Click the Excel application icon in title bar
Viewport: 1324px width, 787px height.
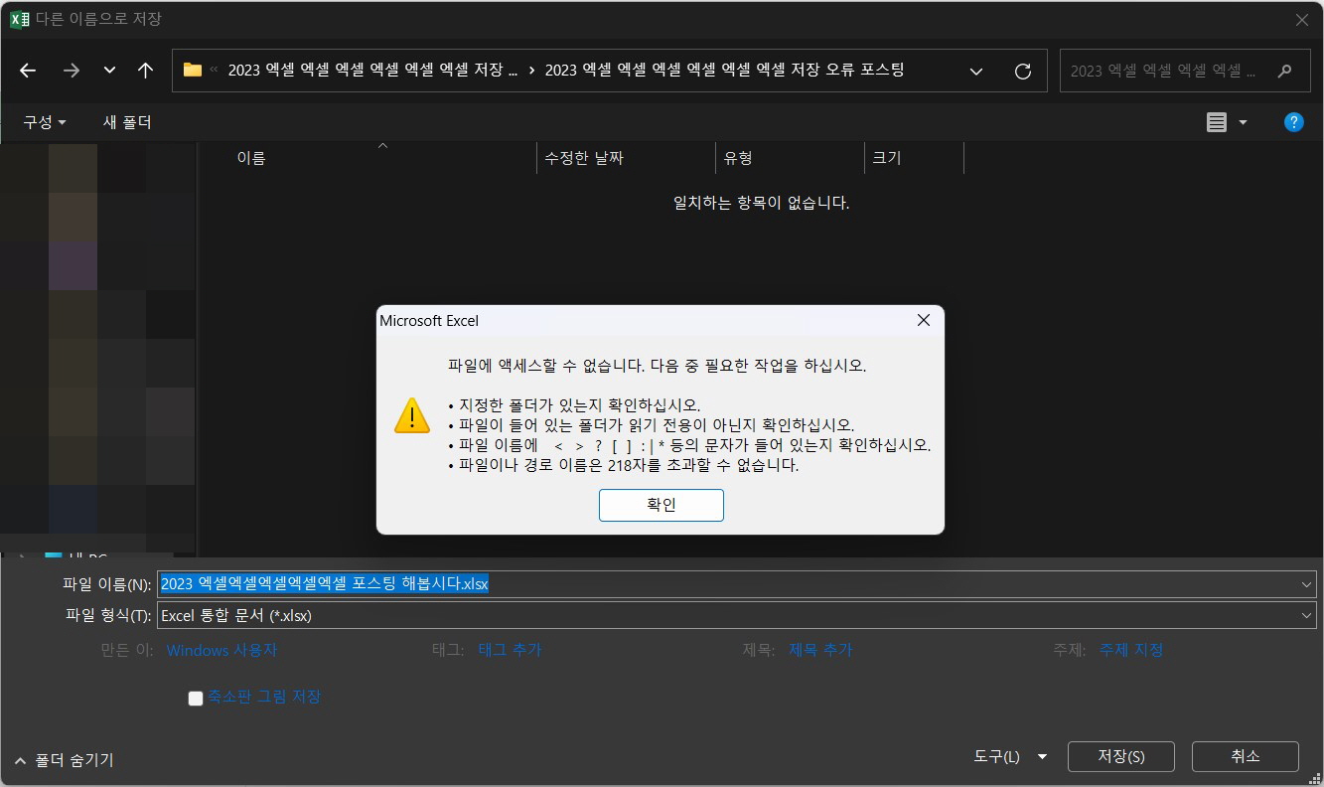tap(20, 19)
